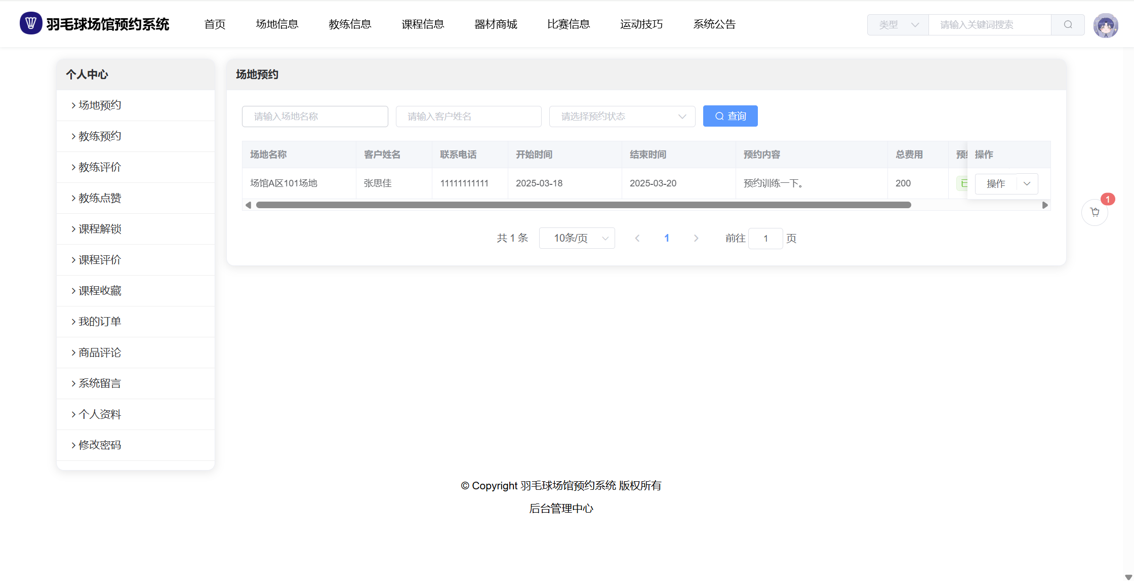Open the shopping cart floating icon
This screenshot has height=581, width=1134.
pos(1095,212)
